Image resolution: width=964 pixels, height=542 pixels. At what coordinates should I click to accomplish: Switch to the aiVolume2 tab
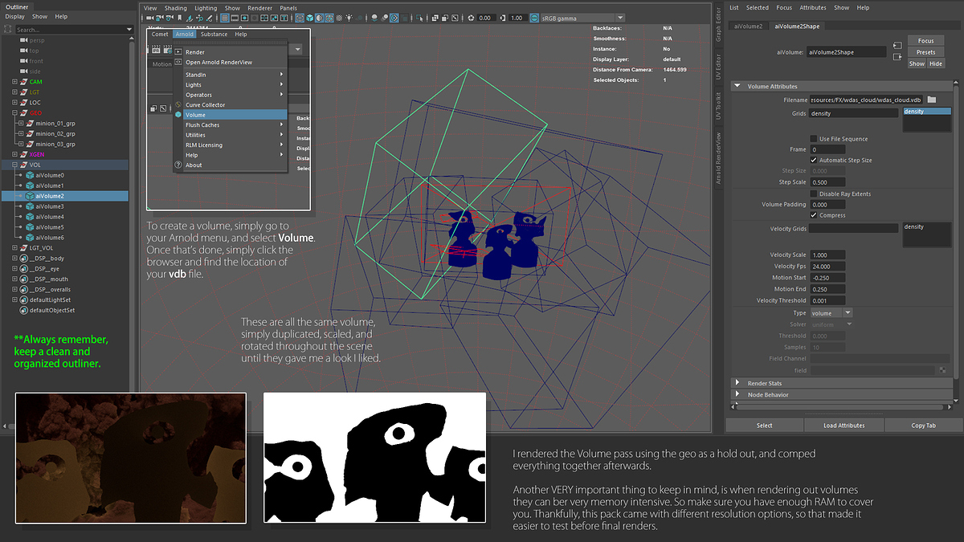(749, 26)
